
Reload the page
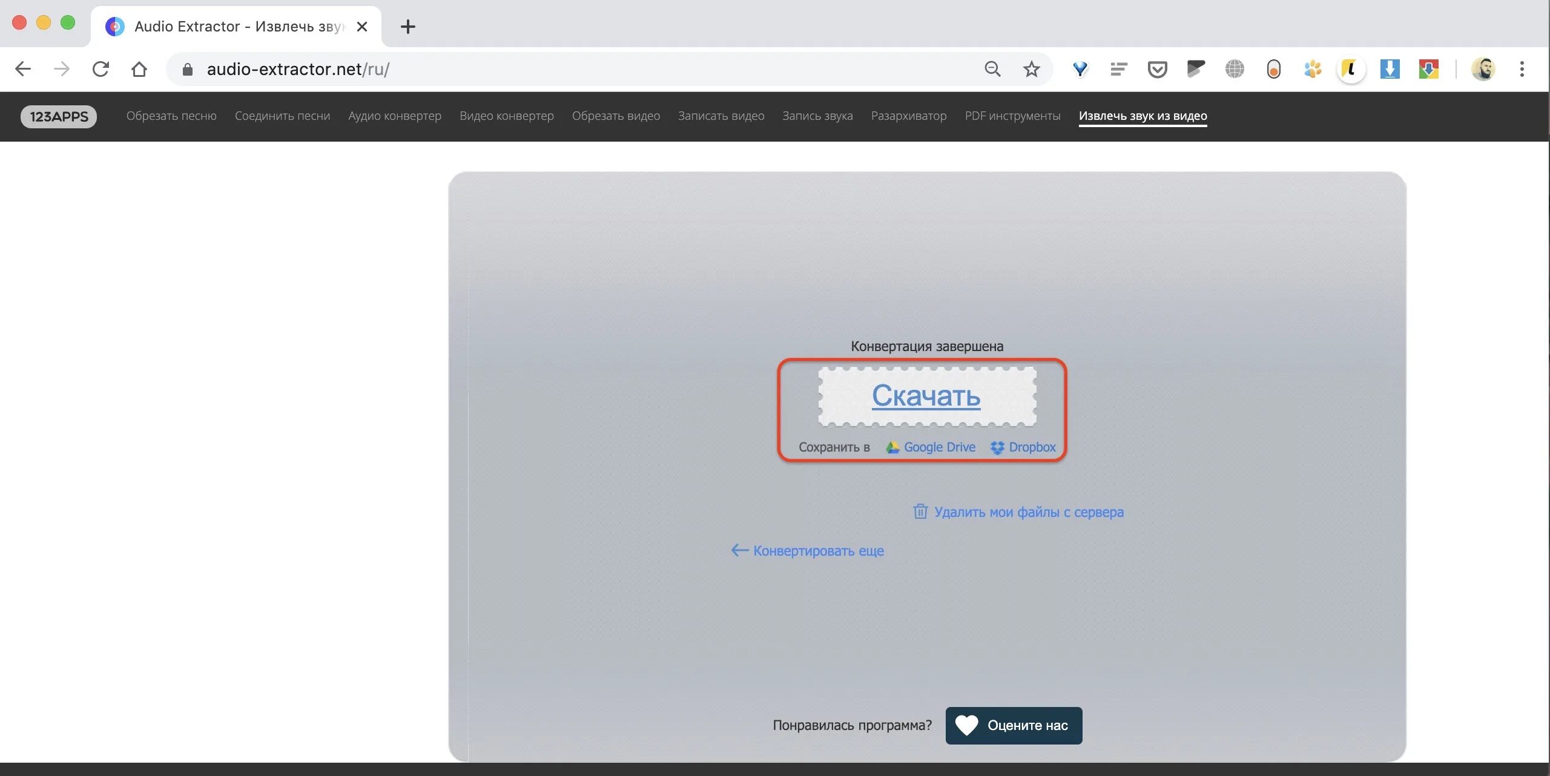tap(101, 69)
